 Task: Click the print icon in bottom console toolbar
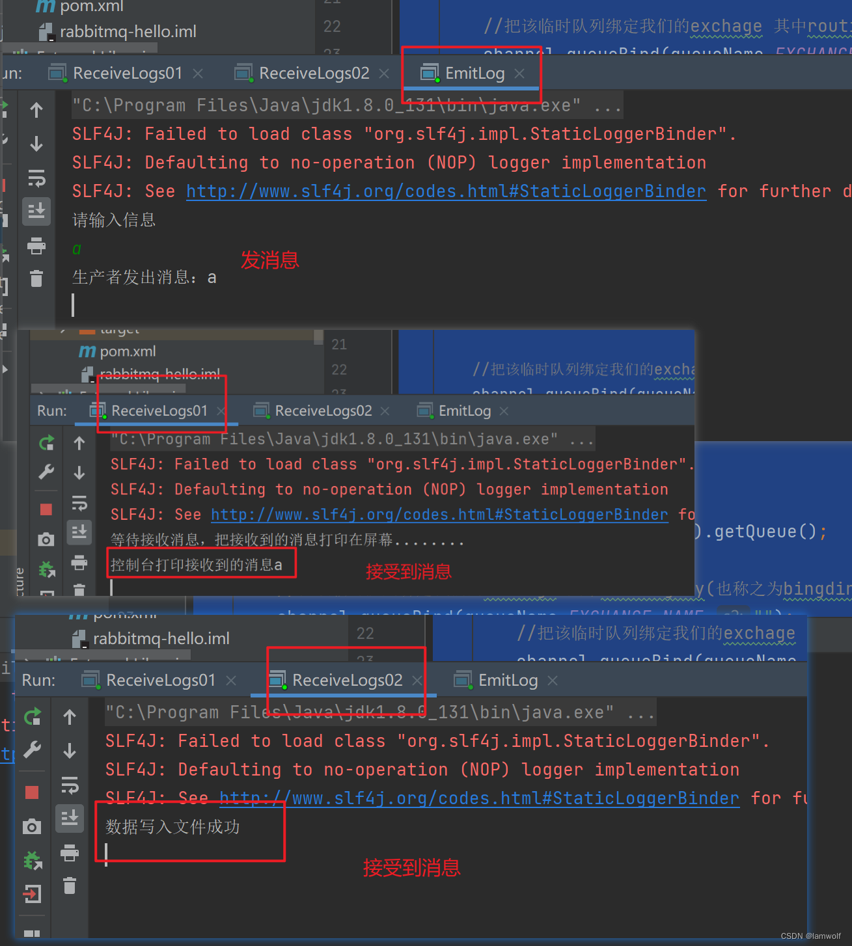click(70, 852)
